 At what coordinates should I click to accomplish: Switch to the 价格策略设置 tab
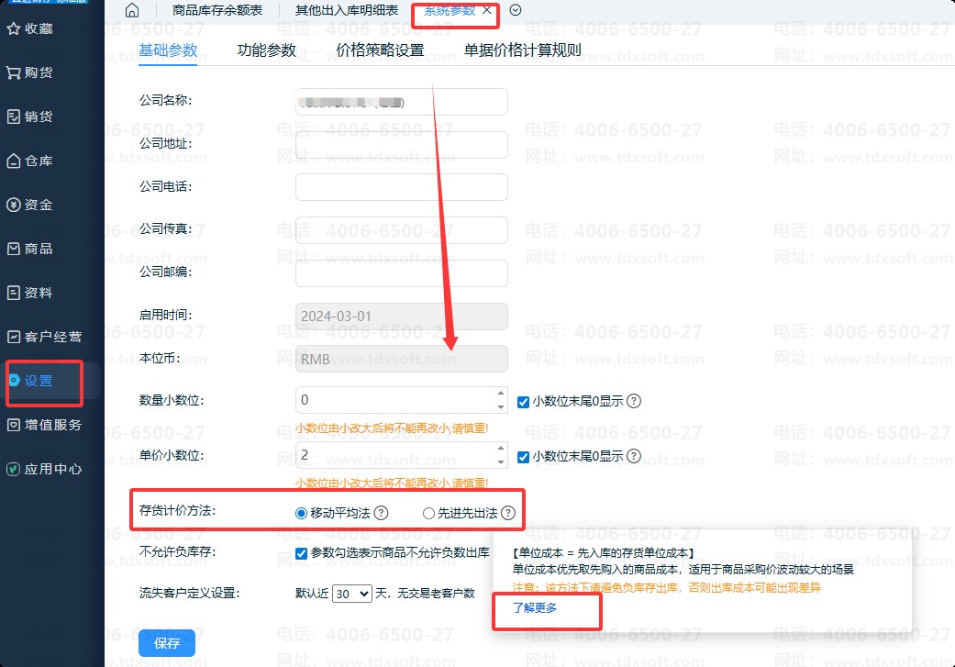(380, 50)
